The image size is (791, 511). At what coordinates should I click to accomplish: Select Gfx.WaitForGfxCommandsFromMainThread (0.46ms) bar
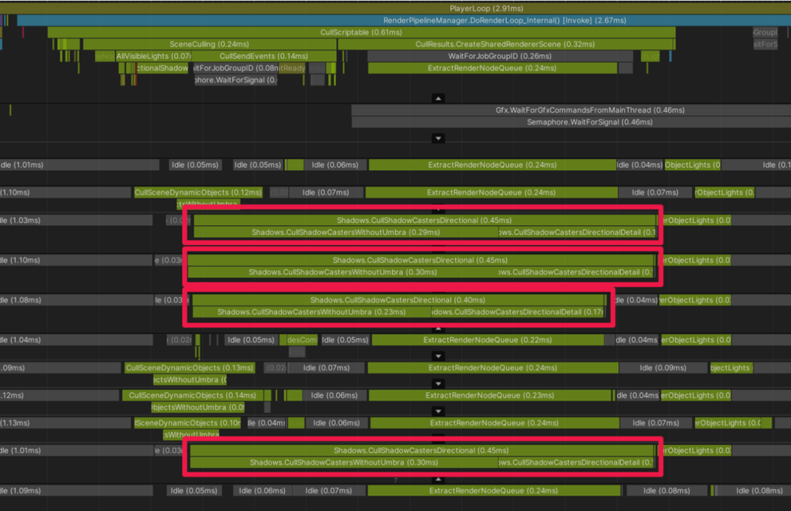click(x=571, y=110)
